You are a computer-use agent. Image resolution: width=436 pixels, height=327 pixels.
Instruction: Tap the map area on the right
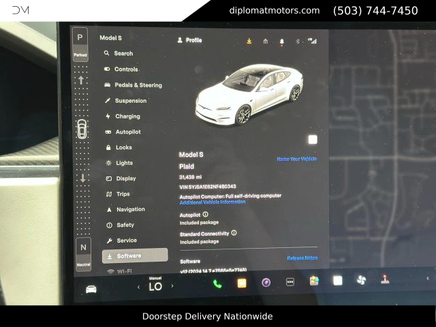pos(382,147)
